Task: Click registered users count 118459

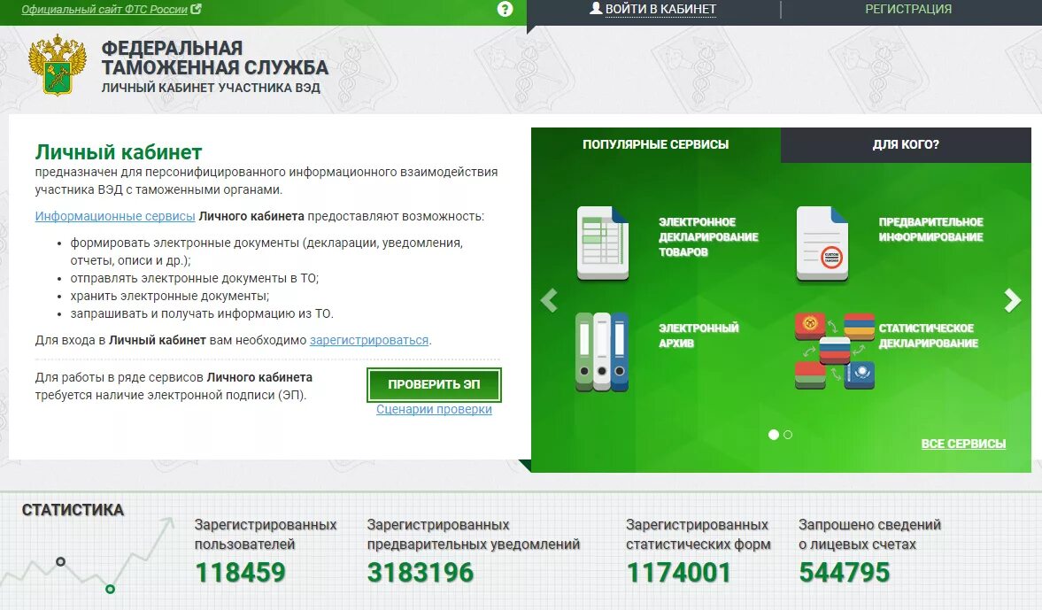Action: tap(240, 573)
